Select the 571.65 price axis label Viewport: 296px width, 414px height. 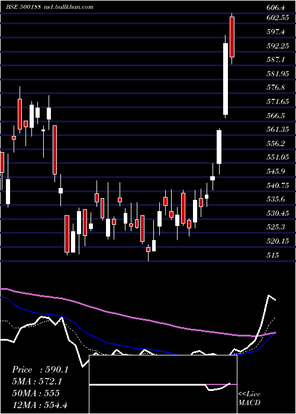(278, 101)
